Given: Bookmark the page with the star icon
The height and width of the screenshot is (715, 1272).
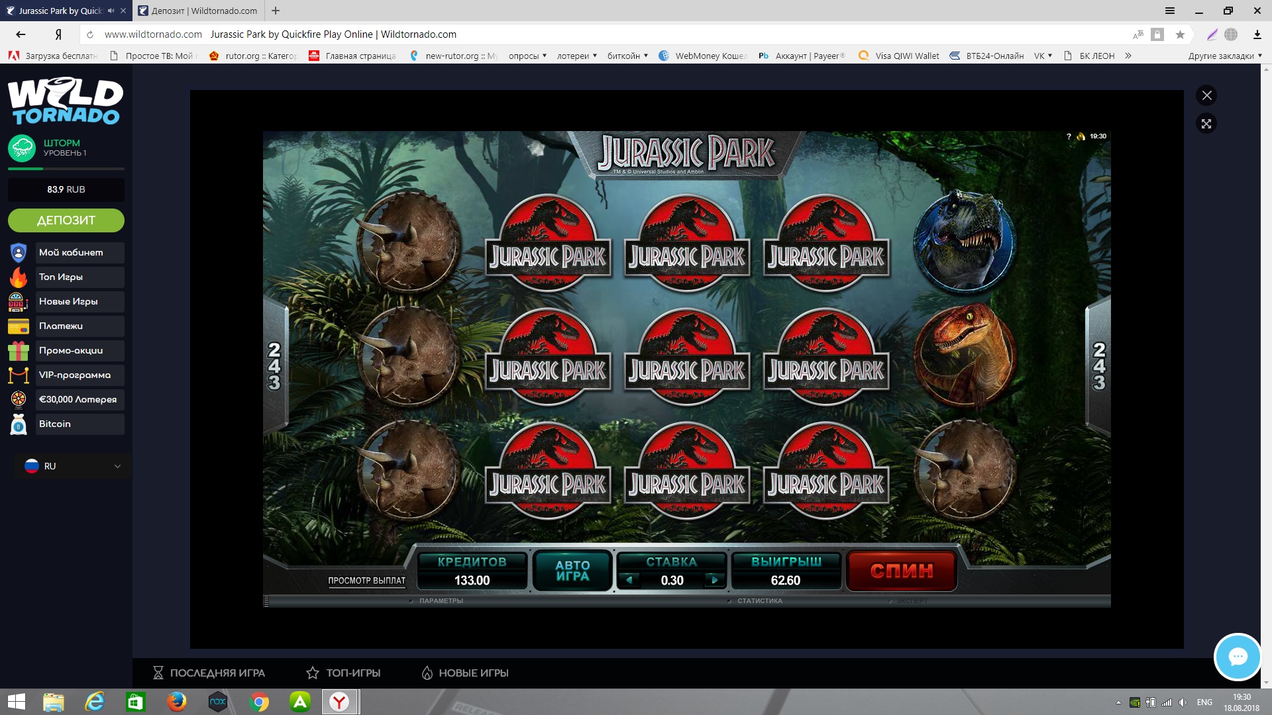Looking at the screenshot, I should click(x=1180, y=34).
